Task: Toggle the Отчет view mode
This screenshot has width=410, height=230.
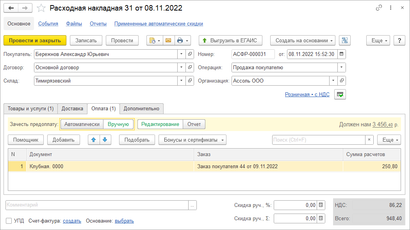Action: [194, 124]
